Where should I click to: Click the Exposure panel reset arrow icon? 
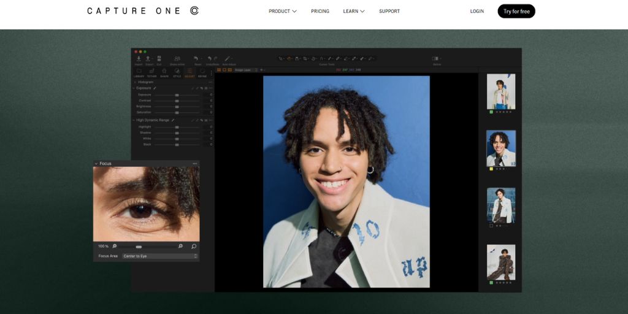(x=201, y=88)
